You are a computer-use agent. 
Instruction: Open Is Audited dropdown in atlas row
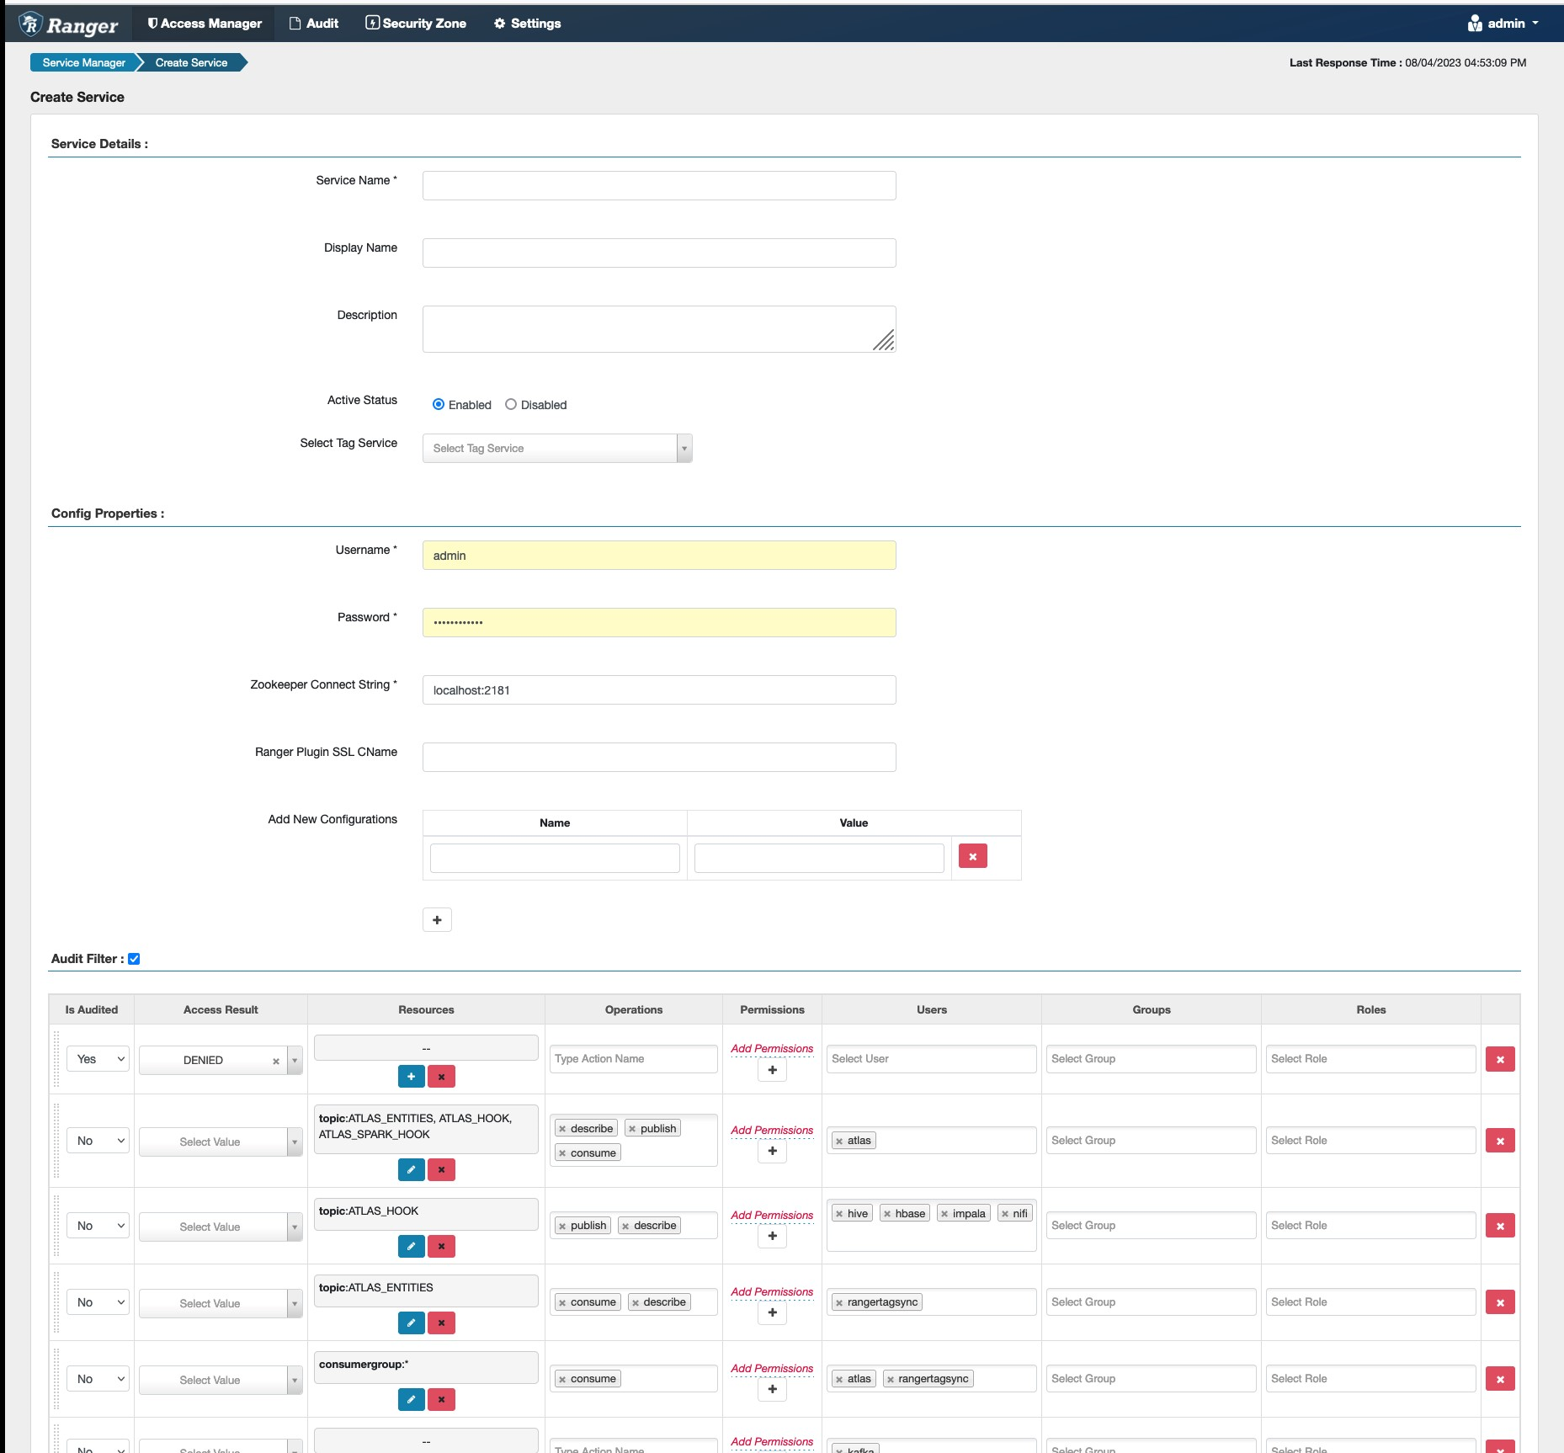[98, 1141]
